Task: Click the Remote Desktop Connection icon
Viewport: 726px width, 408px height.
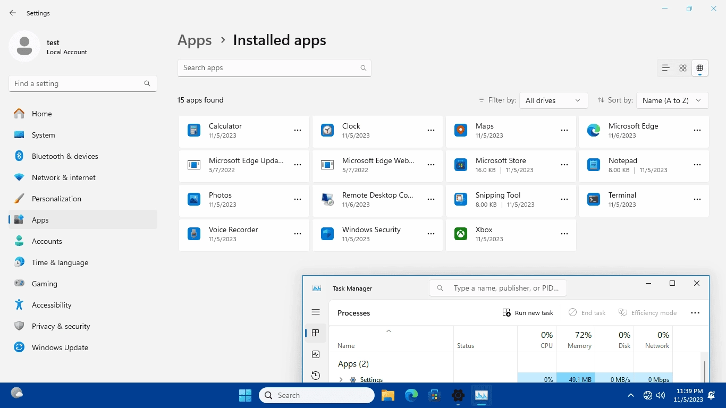Action: point(327,199)
